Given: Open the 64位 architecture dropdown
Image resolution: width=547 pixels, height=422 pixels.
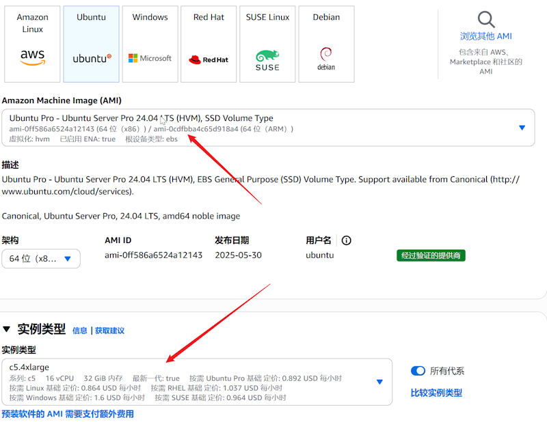Looking at the screenshot, I should [x=41, y=259].
